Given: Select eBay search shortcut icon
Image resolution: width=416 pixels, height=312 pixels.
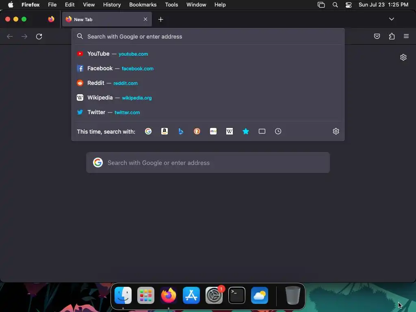Looking at the screenshot, I should tap(213, 131).
